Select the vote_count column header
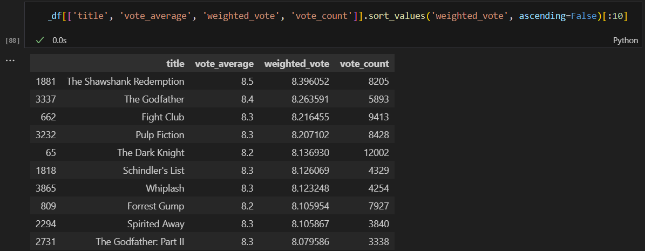This screenshot has height=251, width=645. [x=364, y=64]
